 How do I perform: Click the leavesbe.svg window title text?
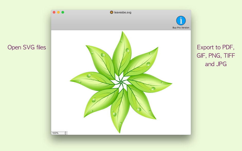(x=123, y=13)
